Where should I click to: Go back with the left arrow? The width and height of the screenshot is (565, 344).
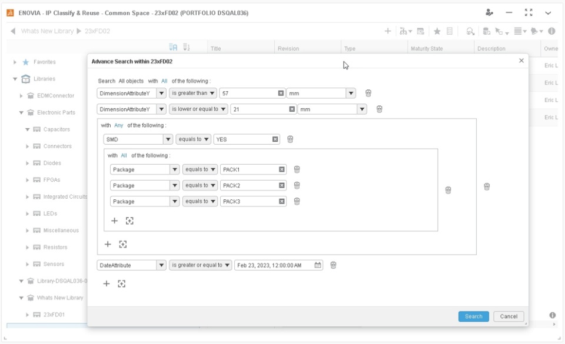coord(13,31)
